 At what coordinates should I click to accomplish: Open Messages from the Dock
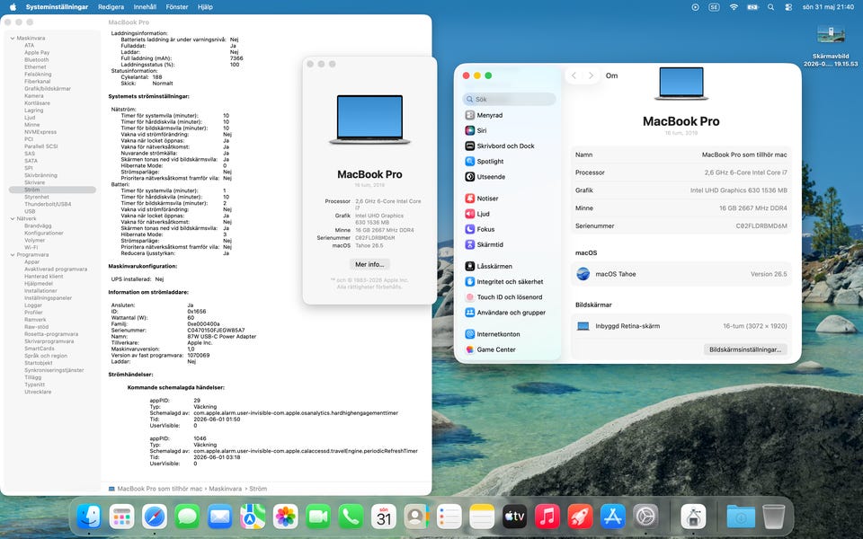[x=187, y=517]
